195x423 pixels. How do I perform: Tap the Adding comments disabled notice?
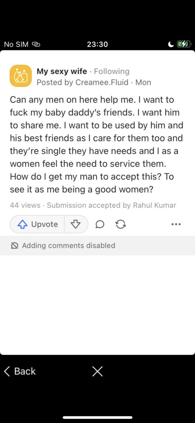point(69,246)
